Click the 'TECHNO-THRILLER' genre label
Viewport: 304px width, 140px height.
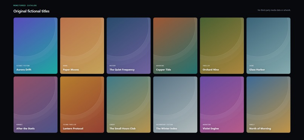click(x=70, y=125)
